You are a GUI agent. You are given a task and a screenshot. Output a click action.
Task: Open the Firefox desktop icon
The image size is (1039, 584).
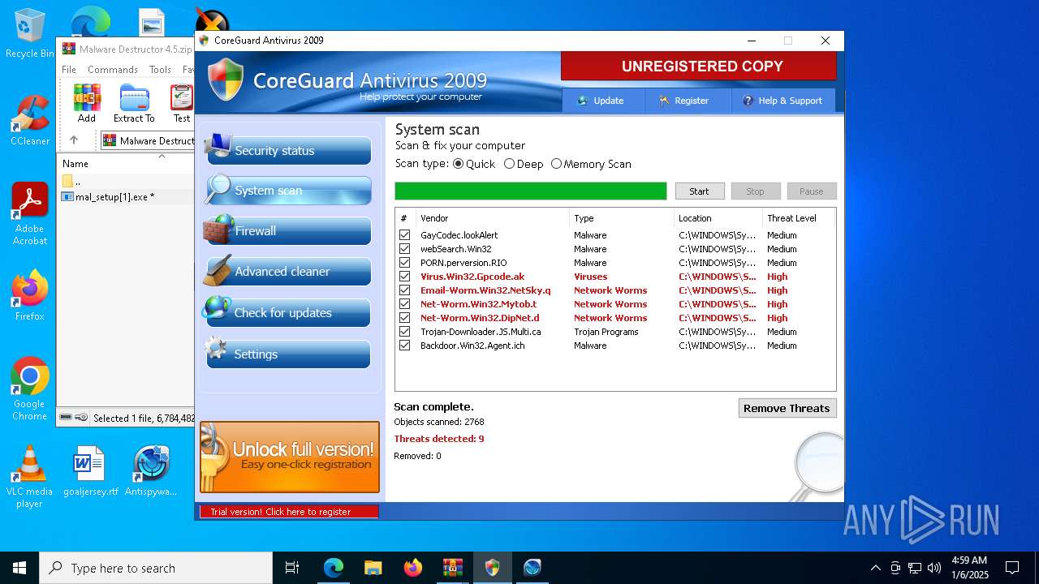[x=29, y=295]
